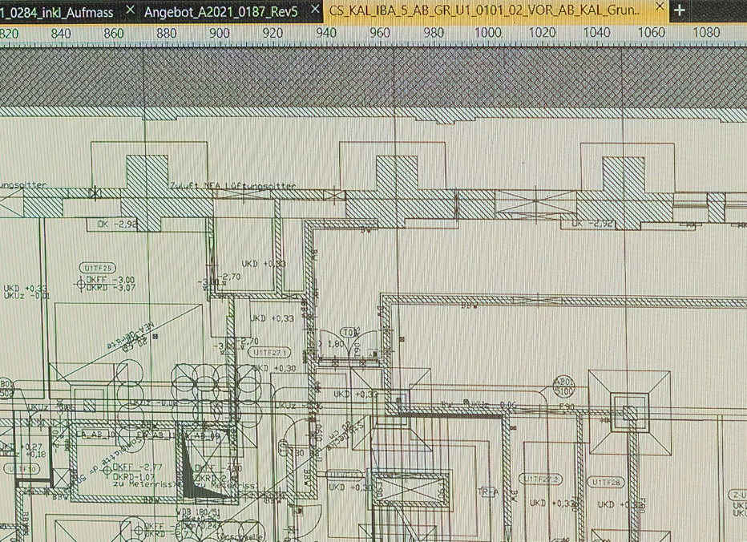Click the U1TF27.2 room label
The image size is (747, 542).
[541, 479]
